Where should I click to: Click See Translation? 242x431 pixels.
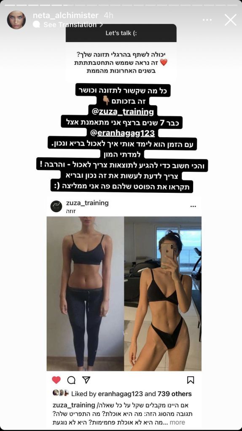[x=70, y=25]
